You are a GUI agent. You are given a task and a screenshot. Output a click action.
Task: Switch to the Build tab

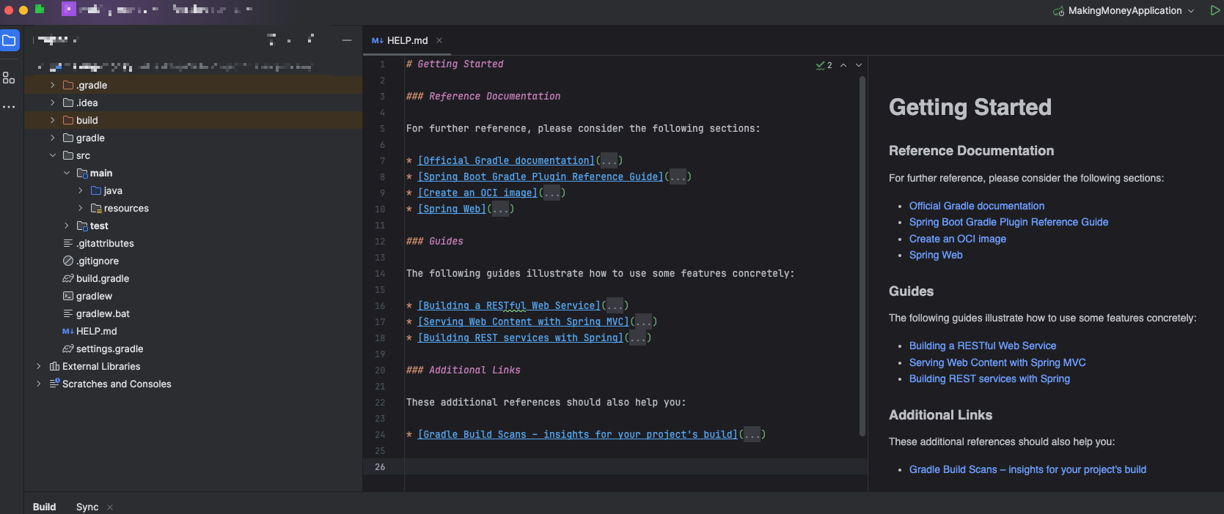[x=44, y=507]
